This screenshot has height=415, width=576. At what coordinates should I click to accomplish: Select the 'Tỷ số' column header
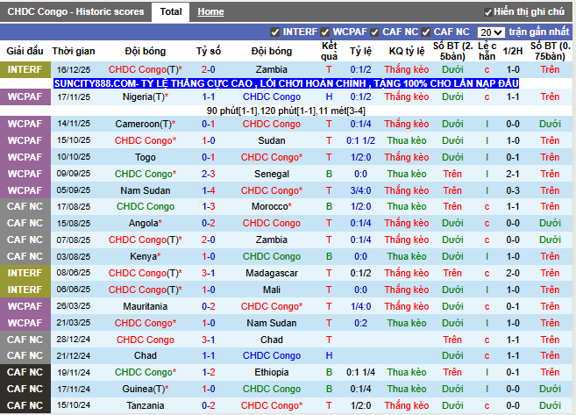209,51
